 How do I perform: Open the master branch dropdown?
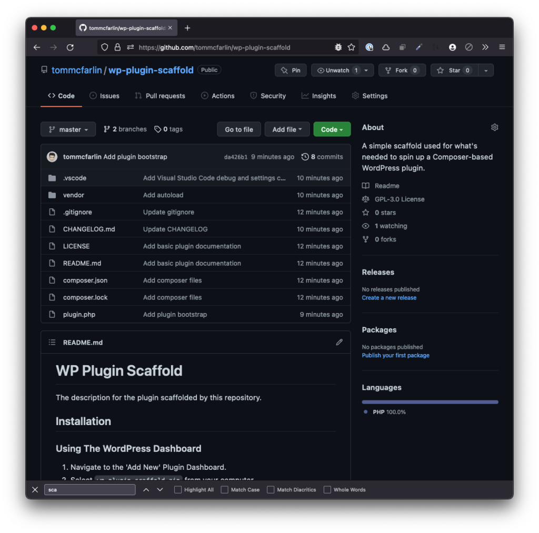(68, 129)
